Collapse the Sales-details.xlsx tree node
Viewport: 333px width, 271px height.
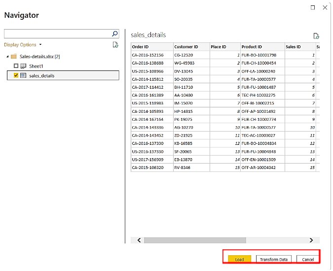[x=7, y=57]
